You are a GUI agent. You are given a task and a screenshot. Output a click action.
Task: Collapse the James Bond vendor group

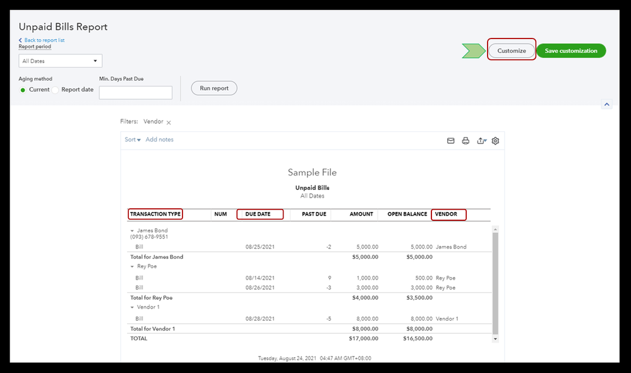(132, 231)
